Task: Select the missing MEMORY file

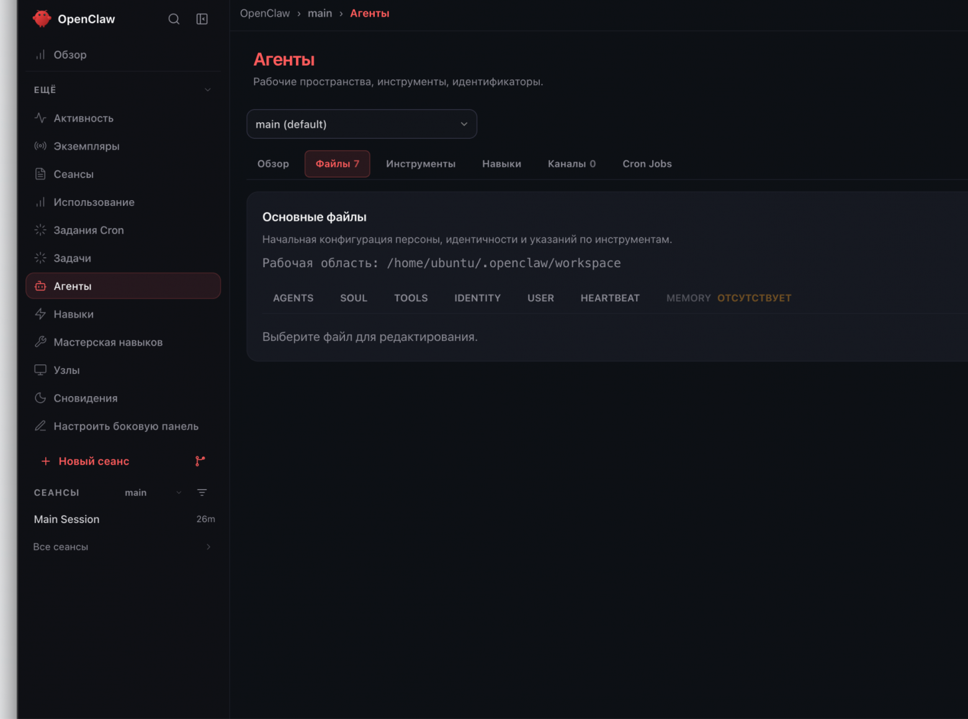Action: [728, 298]
